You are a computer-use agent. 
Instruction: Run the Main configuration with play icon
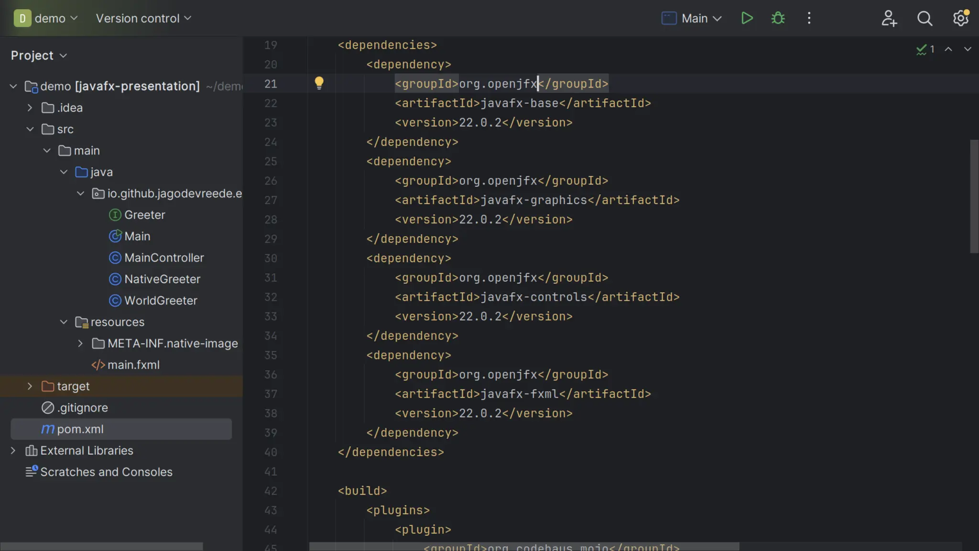tap(747, 18)
